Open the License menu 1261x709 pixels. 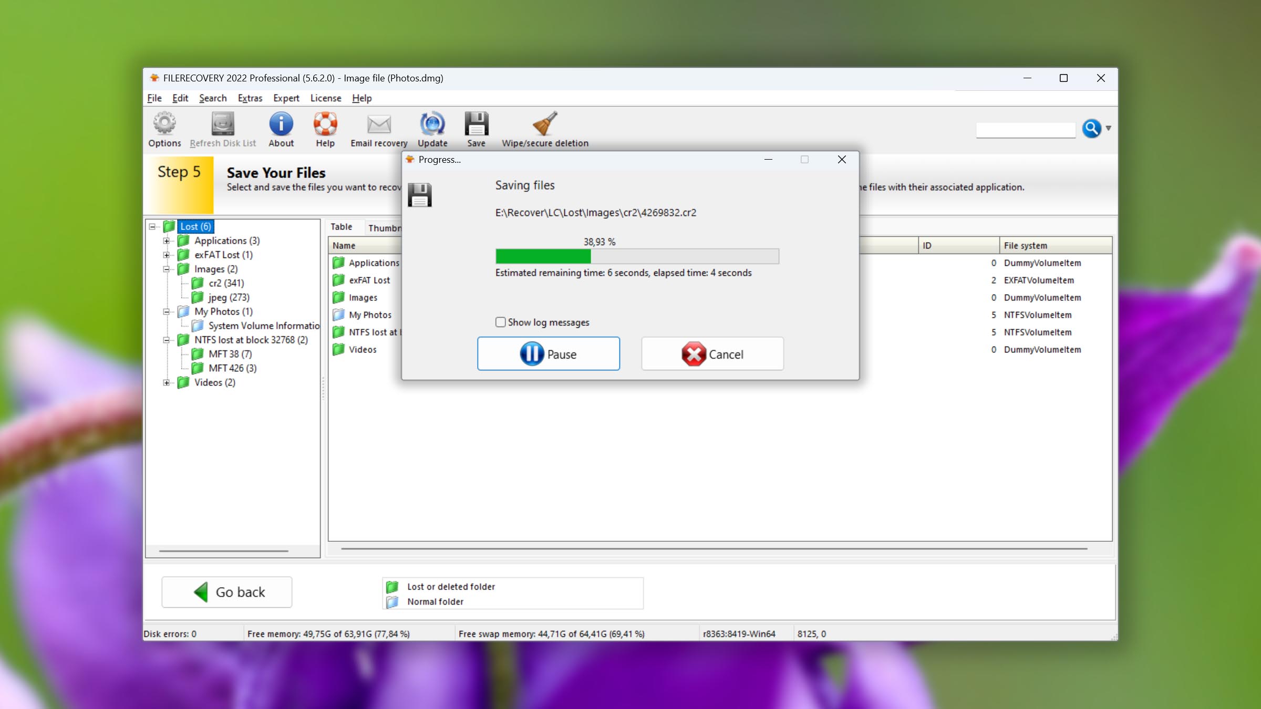coord(325,98)
